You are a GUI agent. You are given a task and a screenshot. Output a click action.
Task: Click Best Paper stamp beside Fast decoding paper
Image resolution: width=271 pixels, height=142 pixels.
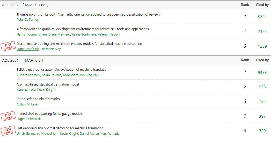(8, 131)
